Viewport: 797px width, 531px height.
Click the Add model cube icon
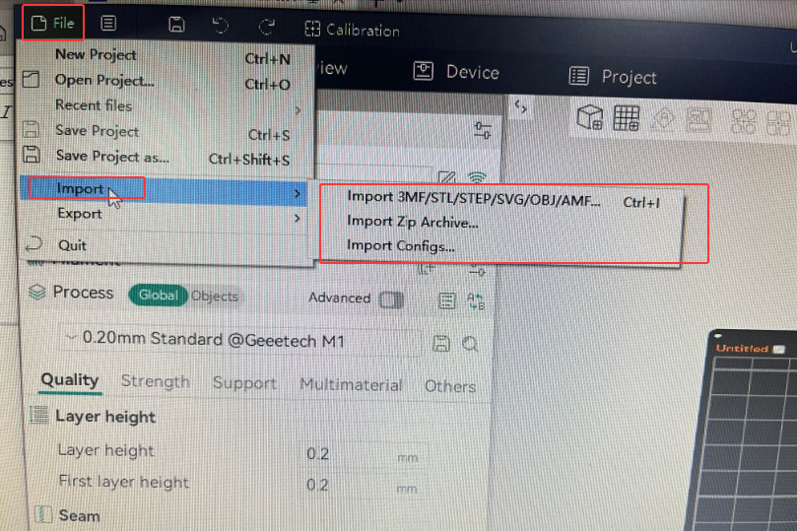pyautogui.click(x=590, y=118)
